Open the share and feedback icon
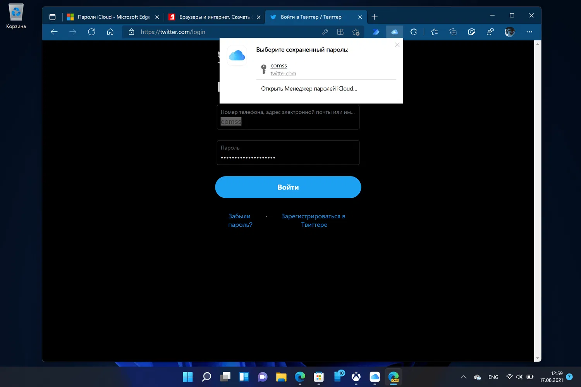 [490, 32]
